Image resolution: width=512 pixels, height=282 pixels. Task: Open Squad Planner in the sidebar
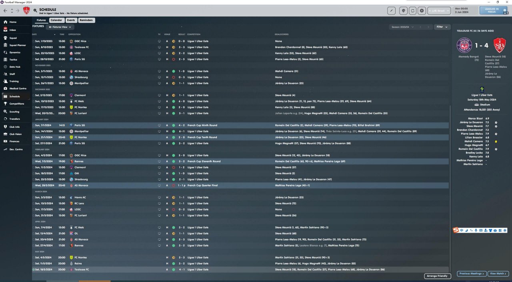coord(16,45)
